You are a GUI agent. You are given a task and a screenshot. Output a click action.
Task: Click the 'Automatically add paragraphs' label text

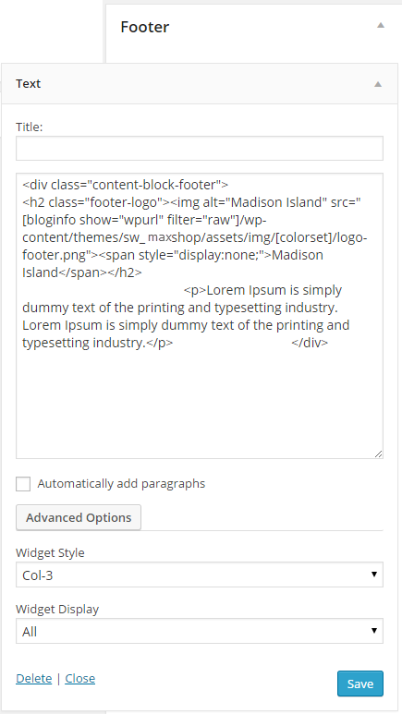(121, 484)
